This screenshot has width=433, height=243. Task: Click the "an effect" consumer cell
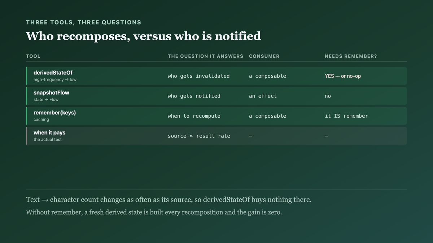[263, 96]
